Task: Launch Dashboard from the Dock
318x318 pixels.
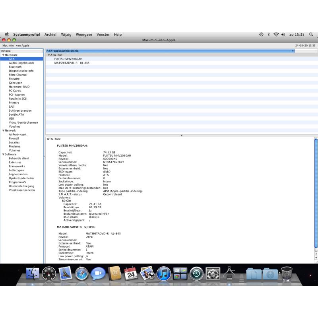Action: click(x=49, y=273)
